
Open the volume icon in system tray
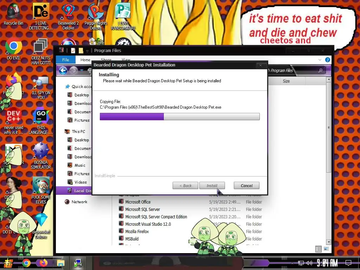(x=309, y=263)
